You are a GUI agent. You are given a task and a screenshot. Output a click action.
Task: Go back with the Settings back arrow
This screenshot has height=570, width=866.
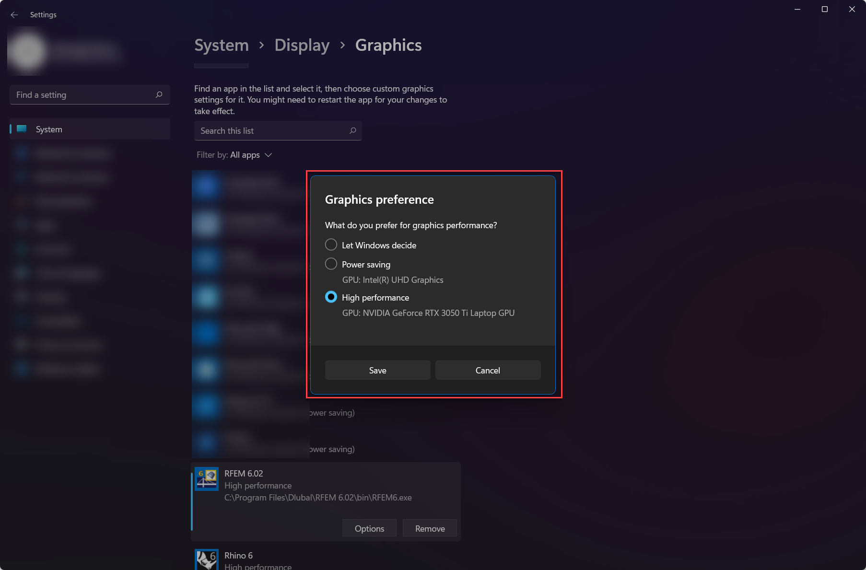tap(14, 15)
